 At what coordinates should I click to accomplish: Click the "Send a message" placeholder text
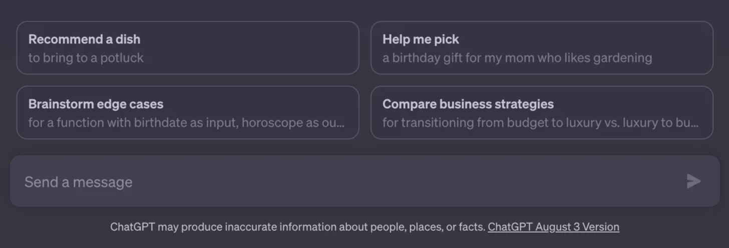coord(78,182)
